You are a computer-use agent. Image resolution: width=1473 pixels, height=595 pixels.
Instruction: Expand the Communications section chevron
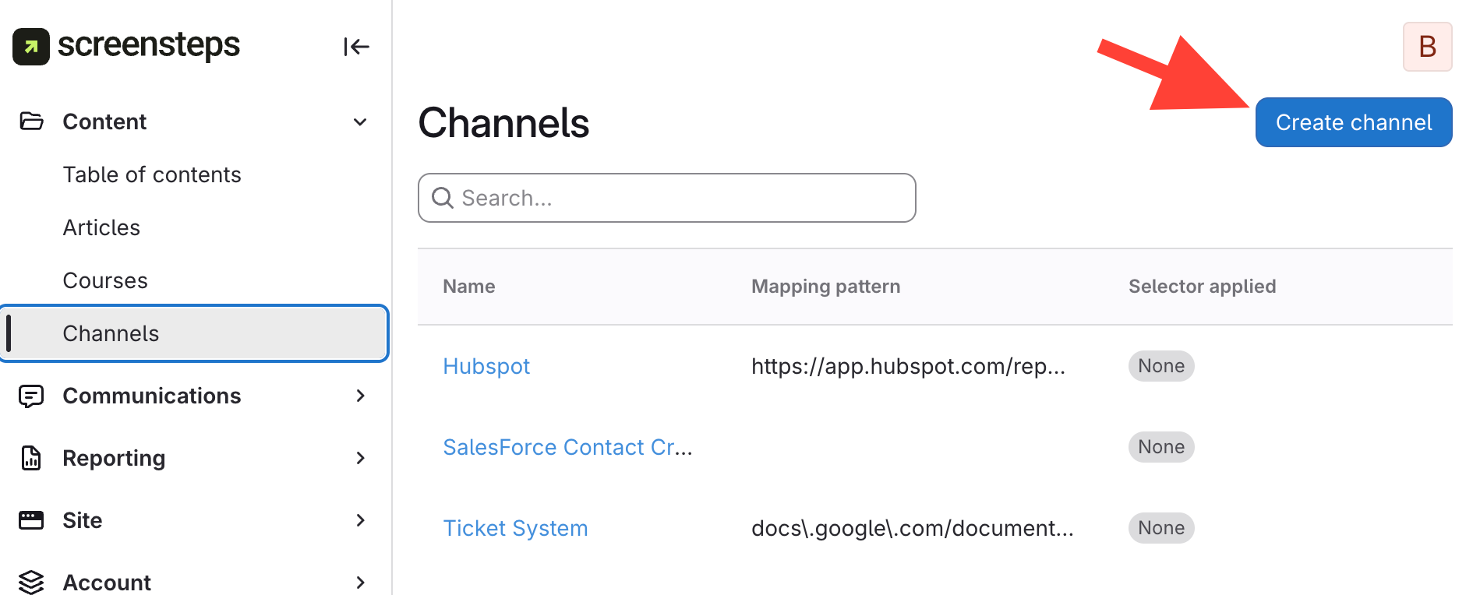click(360, 396)
